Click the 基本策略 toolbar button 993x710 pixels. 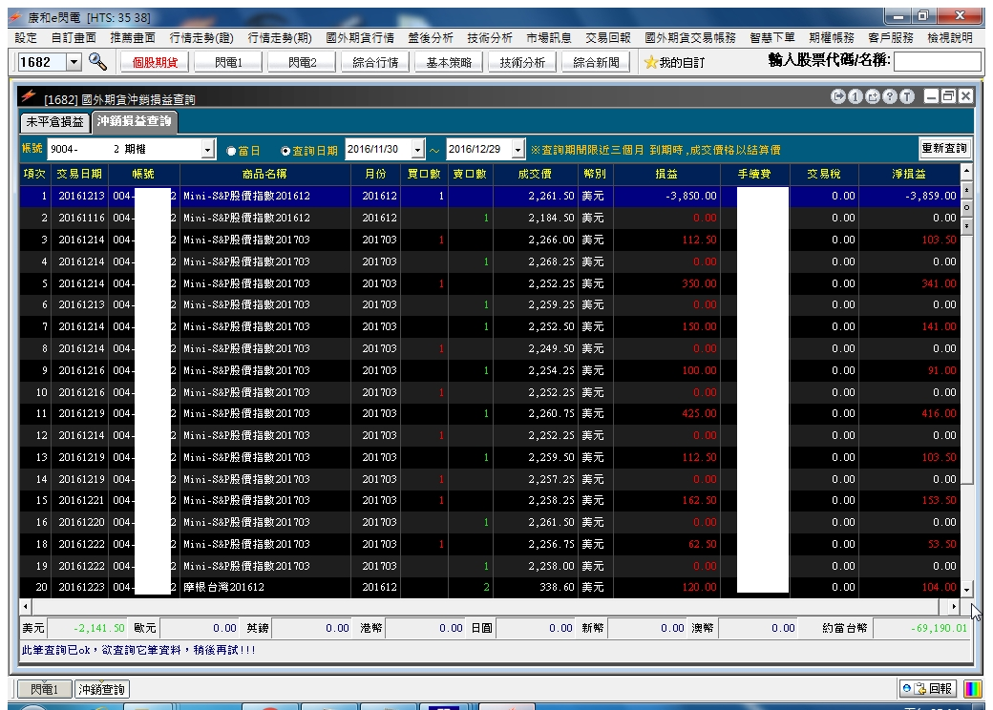coord(449,62)
